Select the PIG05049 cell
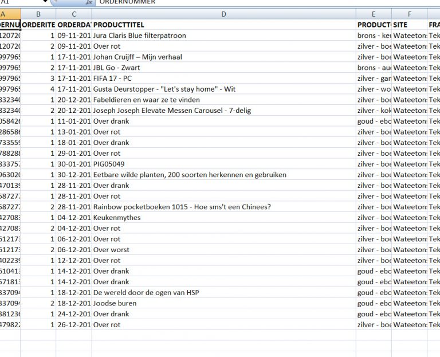The height and width of the screenshot is (357, 440). coord(223,164)
